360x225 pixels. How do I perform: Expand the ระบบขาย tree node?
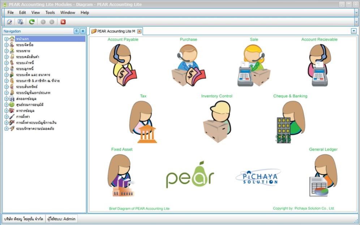(x=7, y=51)
